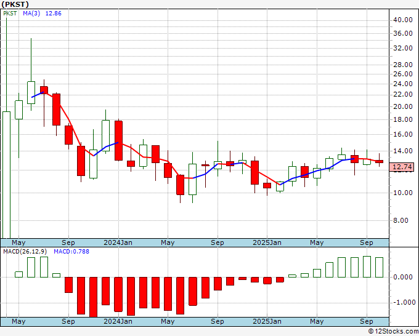
Task: Click the MA(3) legend label
Action: coord(31,14)
